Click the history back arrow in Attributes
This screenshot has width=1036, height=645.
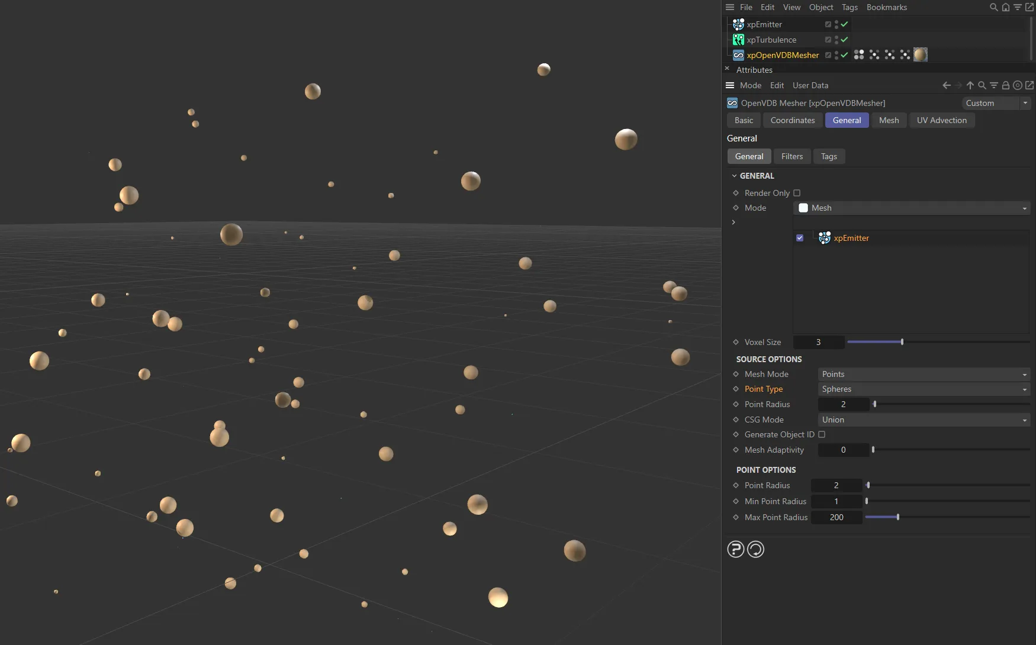tap(945, 85)
